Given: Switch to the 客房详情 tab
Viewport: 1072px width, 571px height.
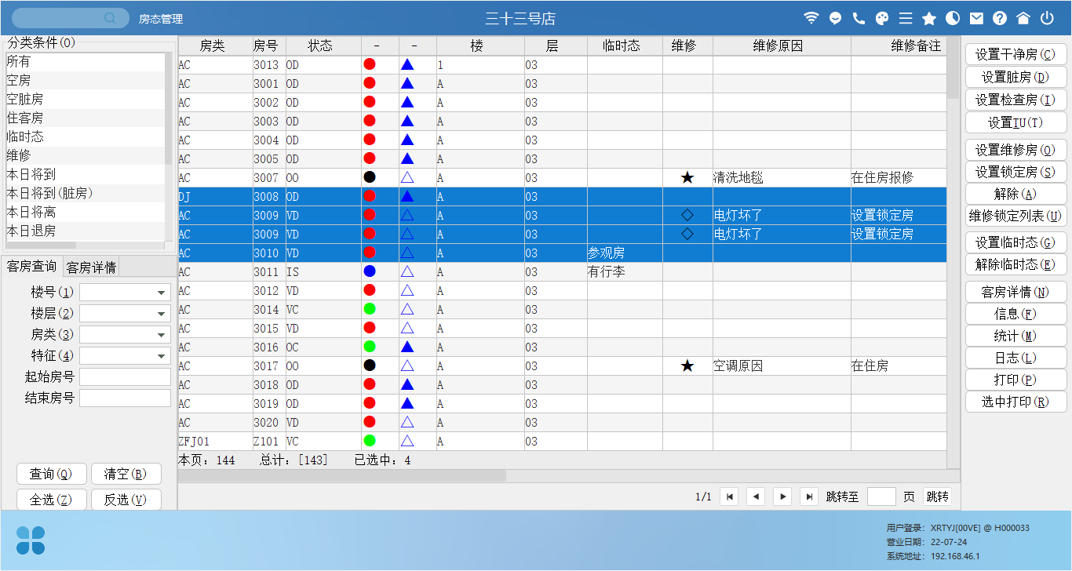Looking at the screenshot, I should [x=91, y=267].
